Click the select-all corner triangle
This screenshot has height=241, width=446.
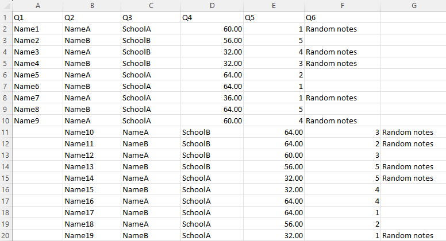click(6, 6)
